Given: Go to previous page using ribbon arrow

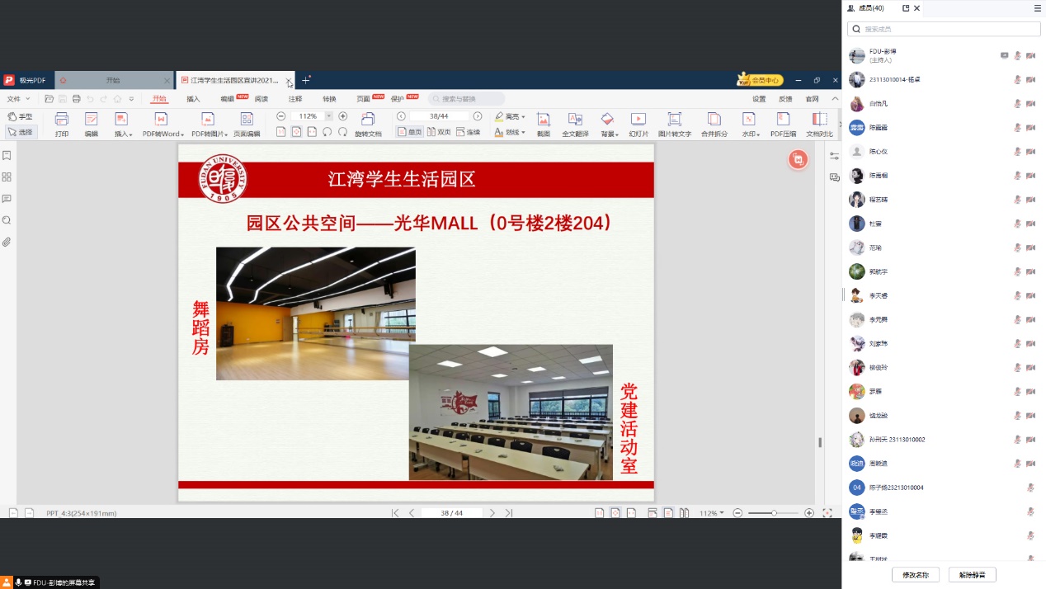Looking at the screenshot, I should 401,116.
